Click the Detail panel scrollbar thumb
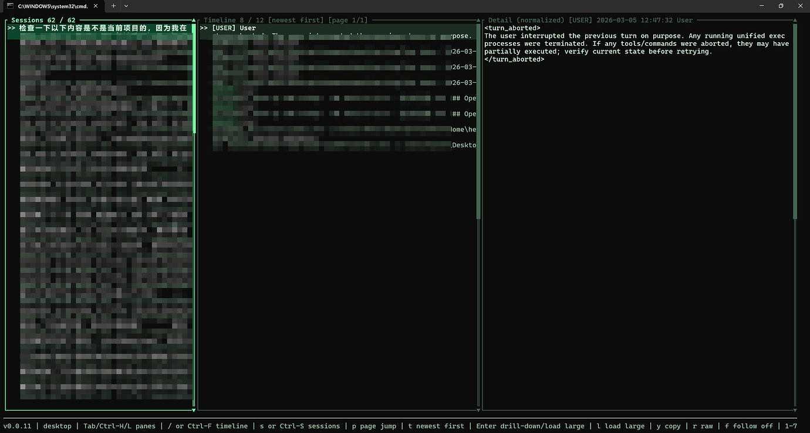The image size is (810, 433). pyautogui.click(x=795, y=121)
